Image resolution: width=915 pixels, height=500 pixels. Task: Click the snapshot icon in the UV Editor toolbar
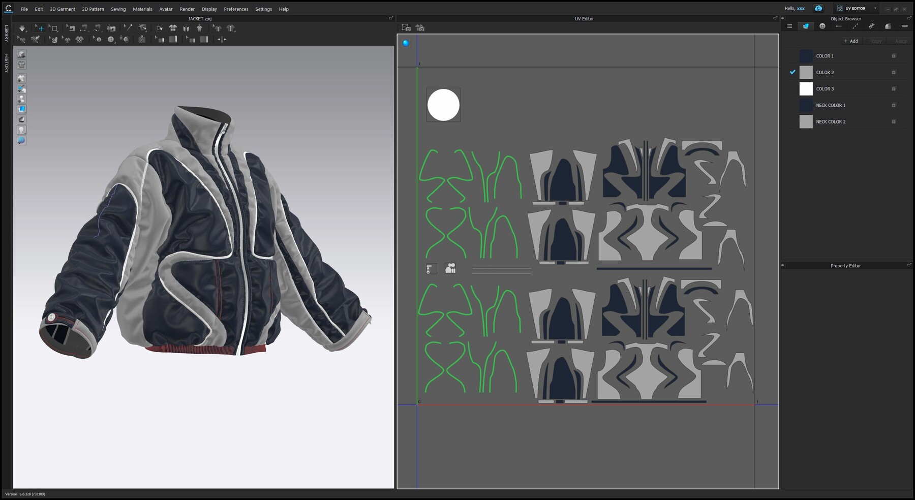pos(405,28)
